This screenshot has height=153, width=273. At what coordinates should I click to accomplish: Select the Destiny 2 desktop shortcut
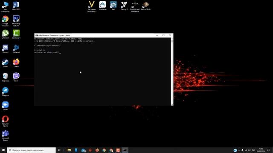124,6
